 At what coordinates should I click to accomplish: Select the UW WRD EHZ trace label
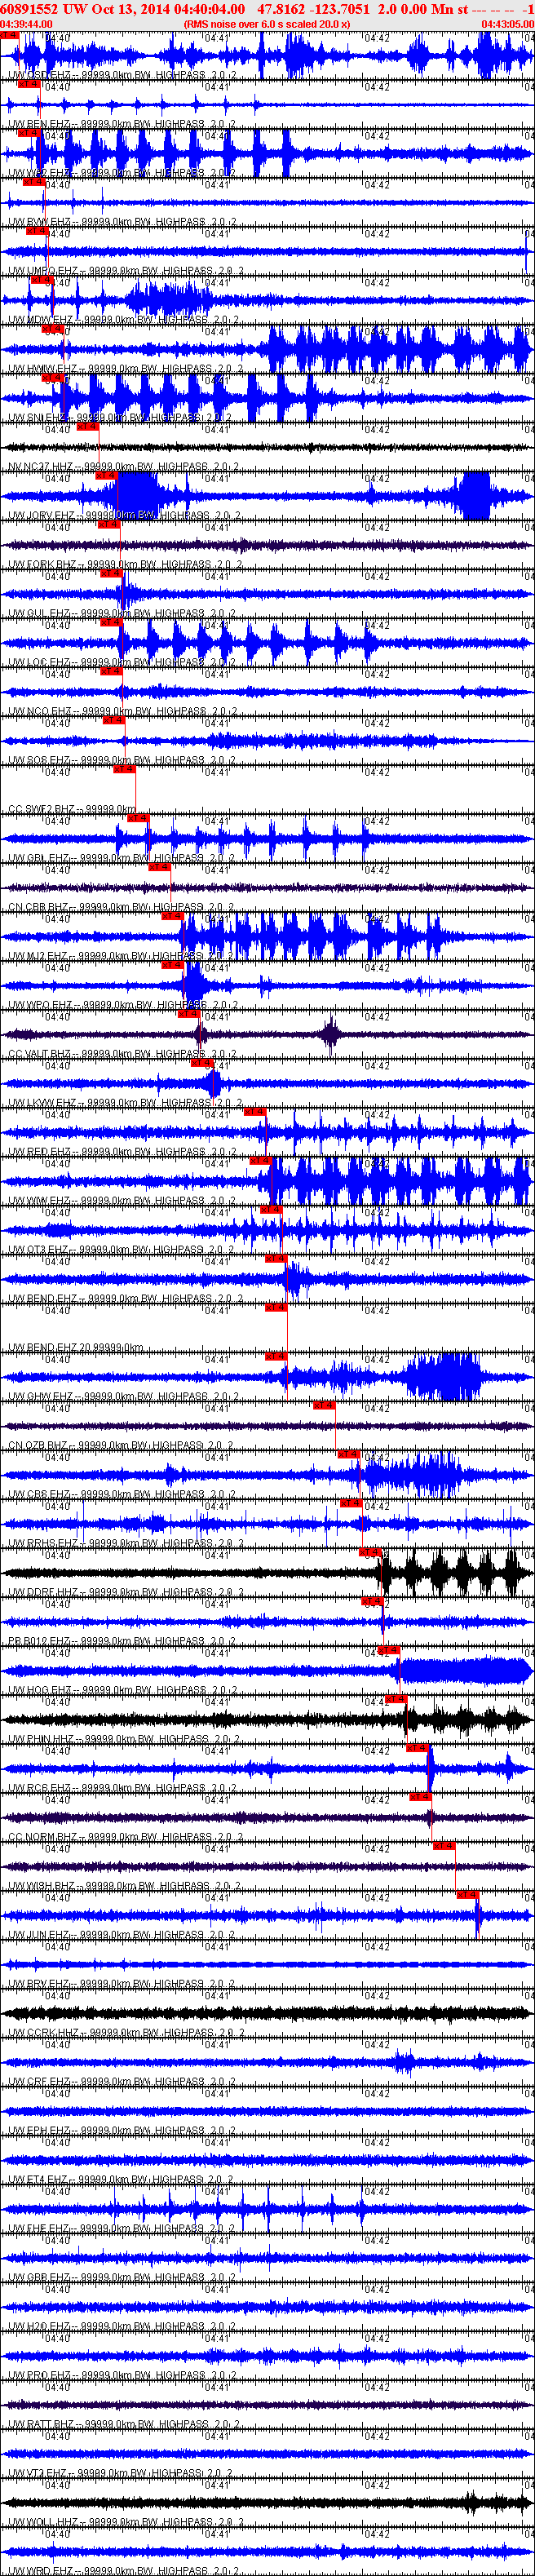[122, 2572]
